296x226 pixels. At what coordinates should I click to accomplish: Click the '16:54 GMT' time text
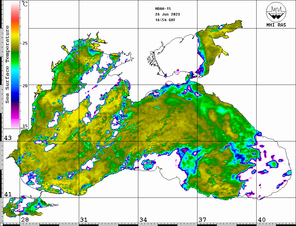(165, 20)
